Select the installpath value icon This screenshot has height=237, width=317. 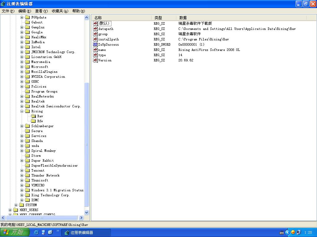point(95,39)
